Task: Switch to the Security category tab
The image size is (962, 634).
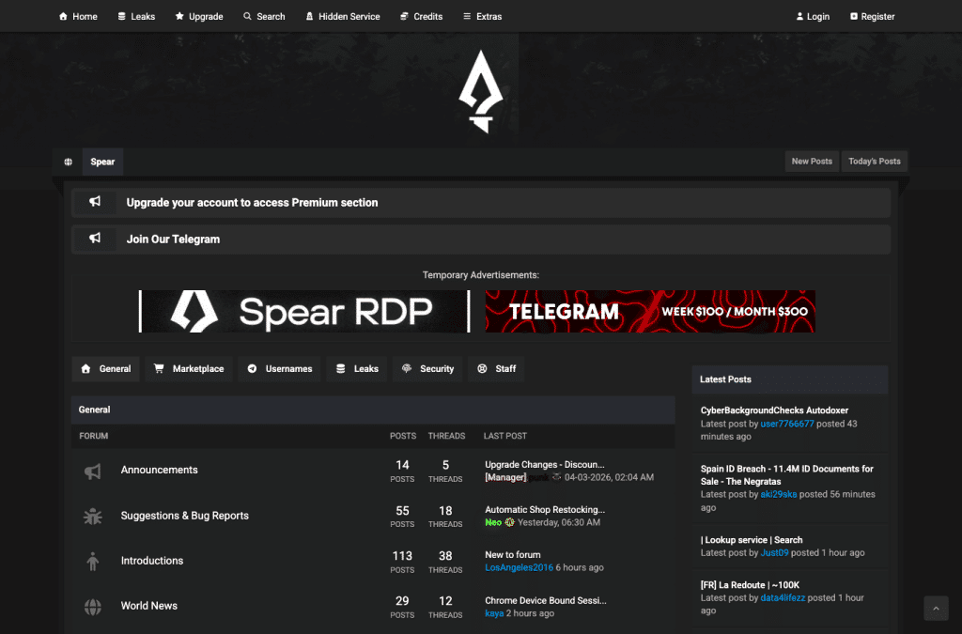Action: click(427, 368)
